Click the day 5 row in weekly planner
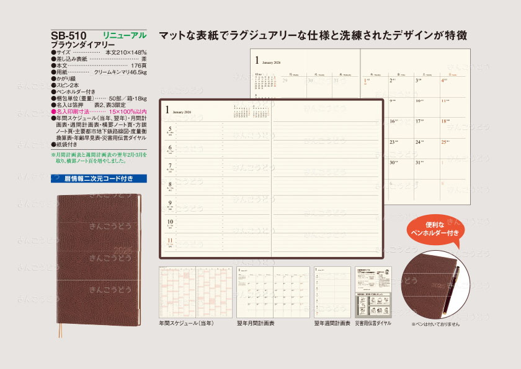 pos(218,131)
